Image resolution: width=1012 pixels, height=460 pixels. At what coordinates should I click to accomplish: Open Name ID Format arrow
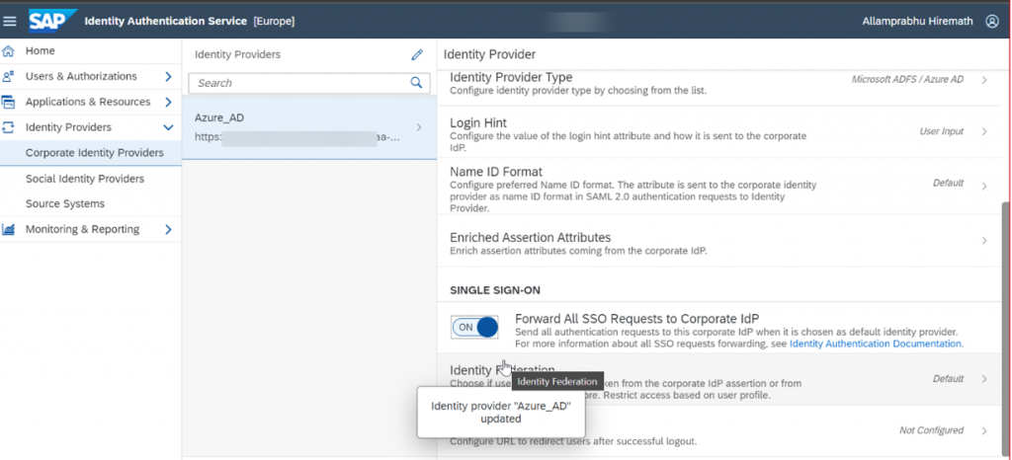click(x=984, y=186)
